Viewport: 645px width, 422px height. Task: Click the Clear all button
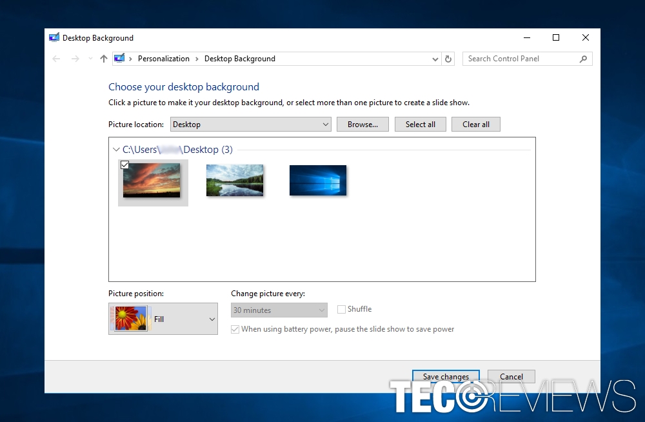point(475,125)
